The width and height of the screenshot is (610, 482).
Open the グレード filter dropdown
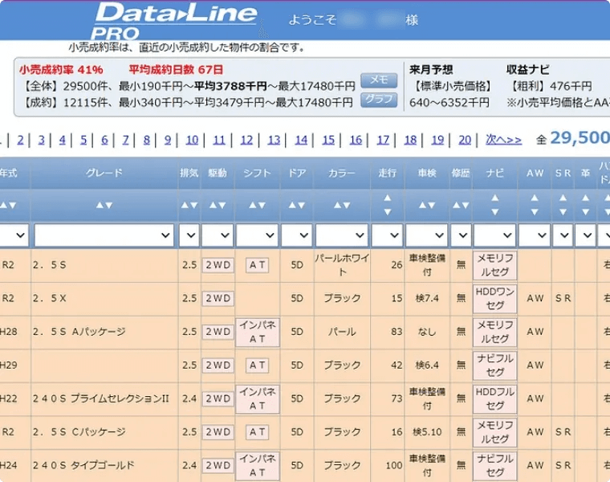tap(104, 235)
